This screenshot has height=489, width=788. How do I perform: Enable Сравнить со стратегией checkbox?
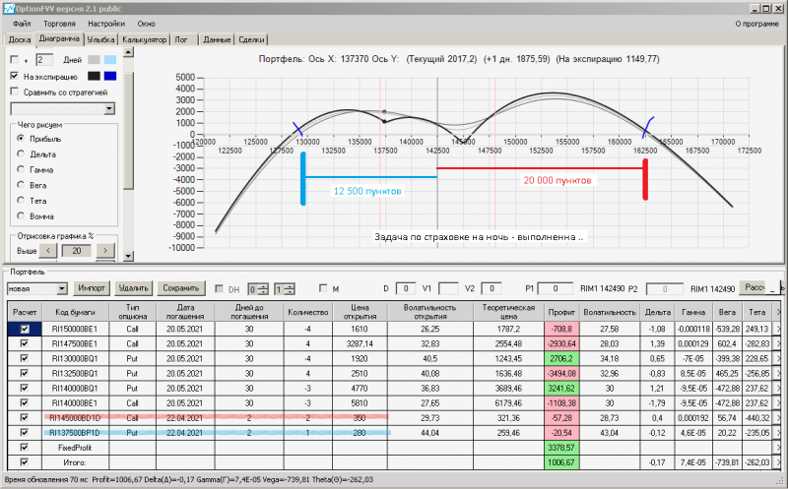coord(15,92)
